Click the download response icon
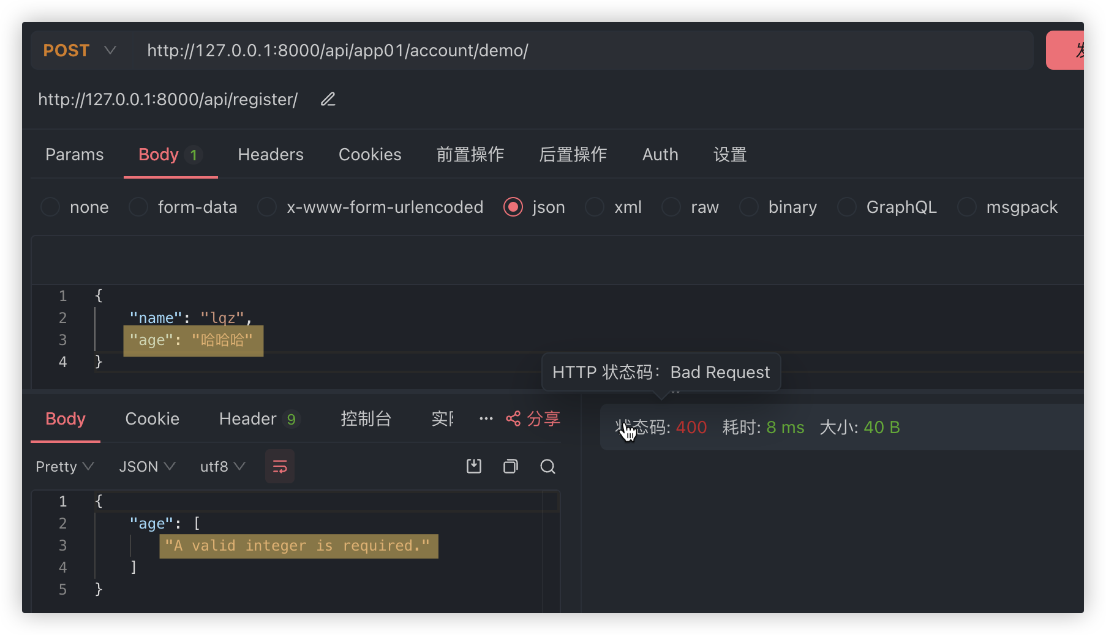The width and height of the screenshot is (1106, 635). pyautogui.click(x=474, y=467)
